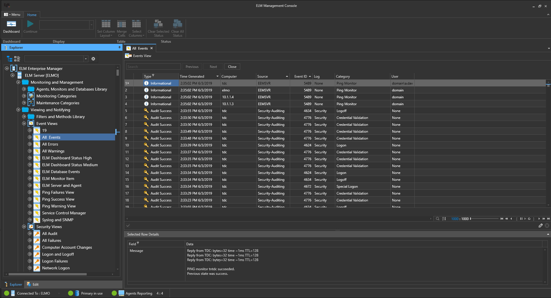Select the Syslog and SNMP view
Viewport: 551px width, 298px height.
pyautogui.click(x=58, y=220)
